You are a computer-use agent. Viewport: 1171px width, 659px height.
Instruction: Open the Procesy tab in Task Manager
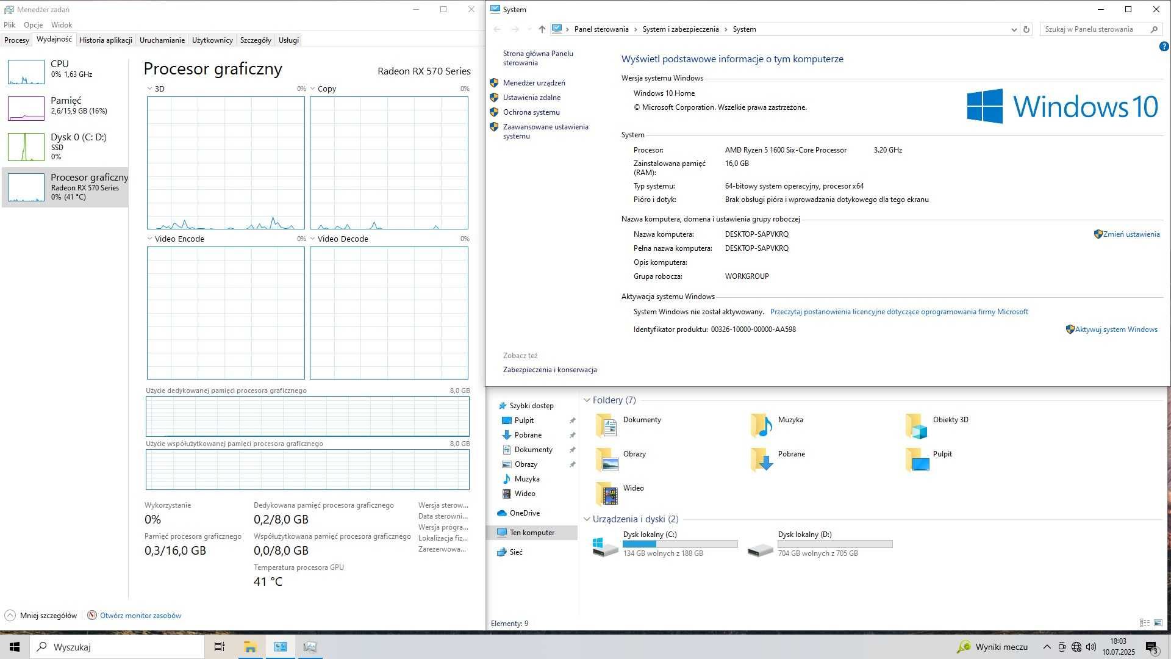coord(16,40)
